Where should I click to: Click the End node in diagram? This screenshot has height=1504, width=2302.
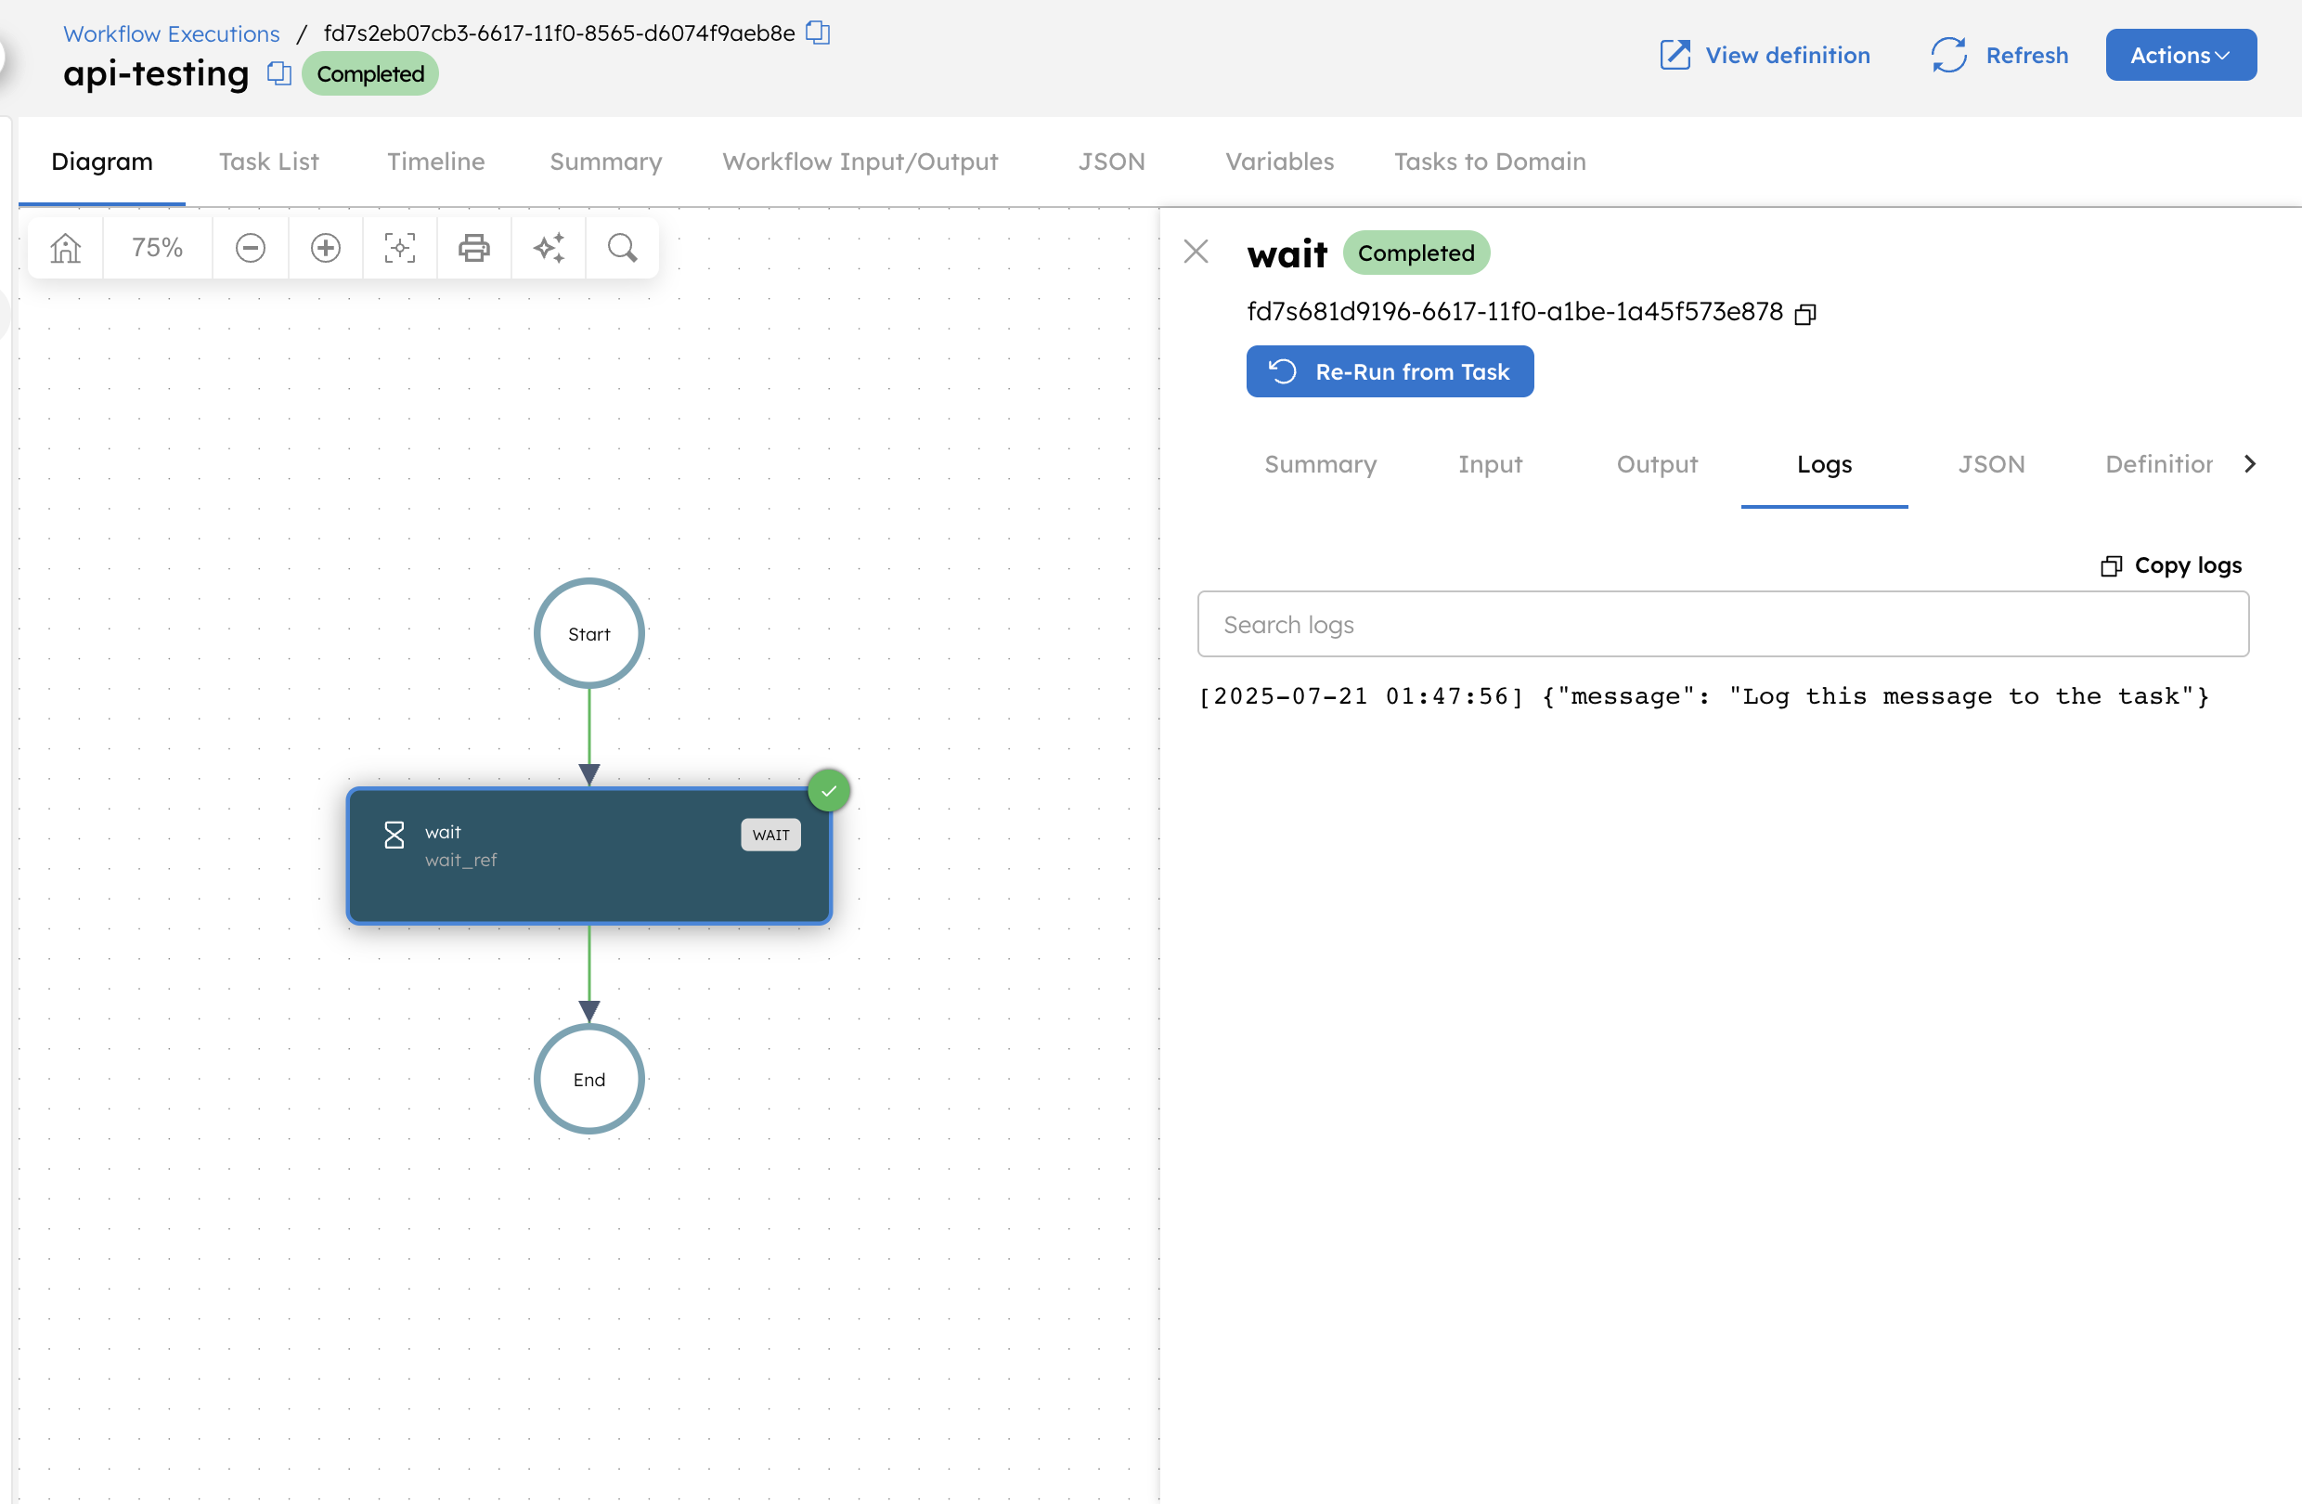(x=588, y=1080)
